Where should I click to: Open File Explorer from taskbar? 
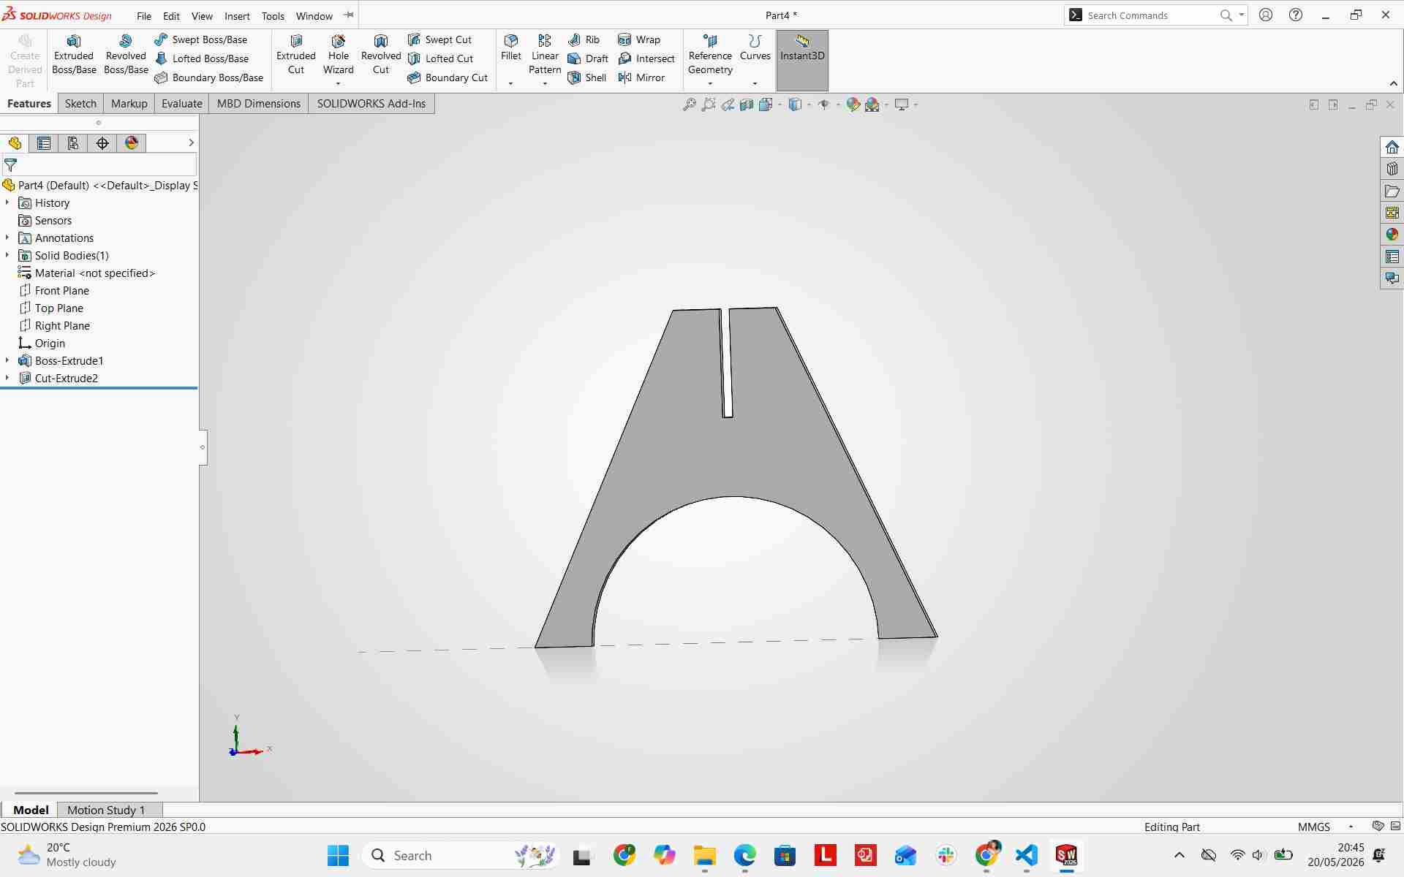(x=704, y=855)
